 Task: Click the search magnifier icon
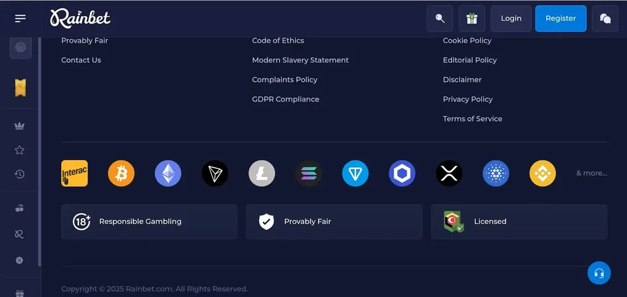[440, 18]
